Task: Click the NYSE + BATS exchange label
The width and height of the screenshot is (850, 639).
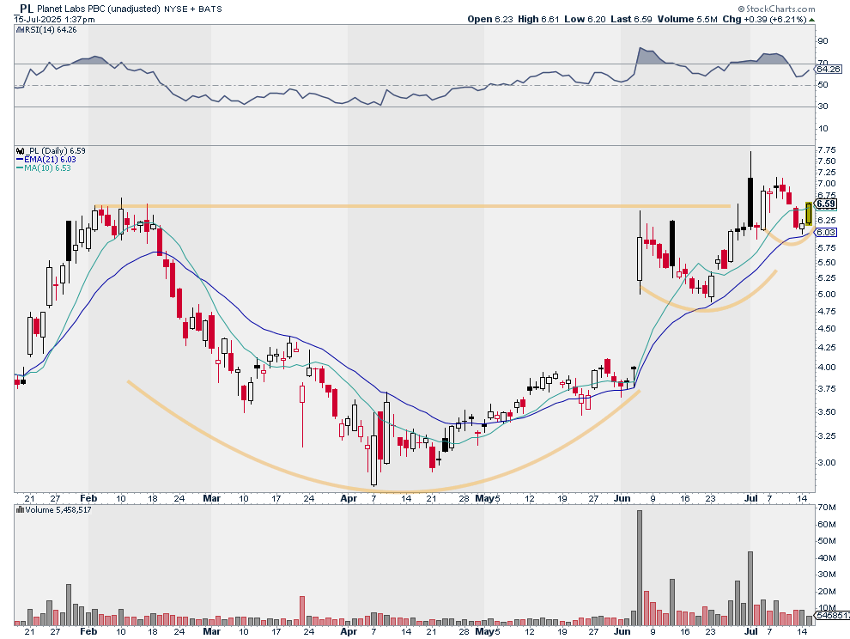Action: [x=193, y=9]
